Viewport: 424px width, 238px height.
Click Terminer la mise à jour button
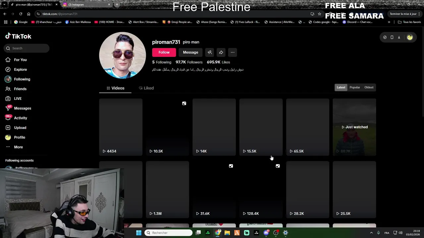point(405,14)
